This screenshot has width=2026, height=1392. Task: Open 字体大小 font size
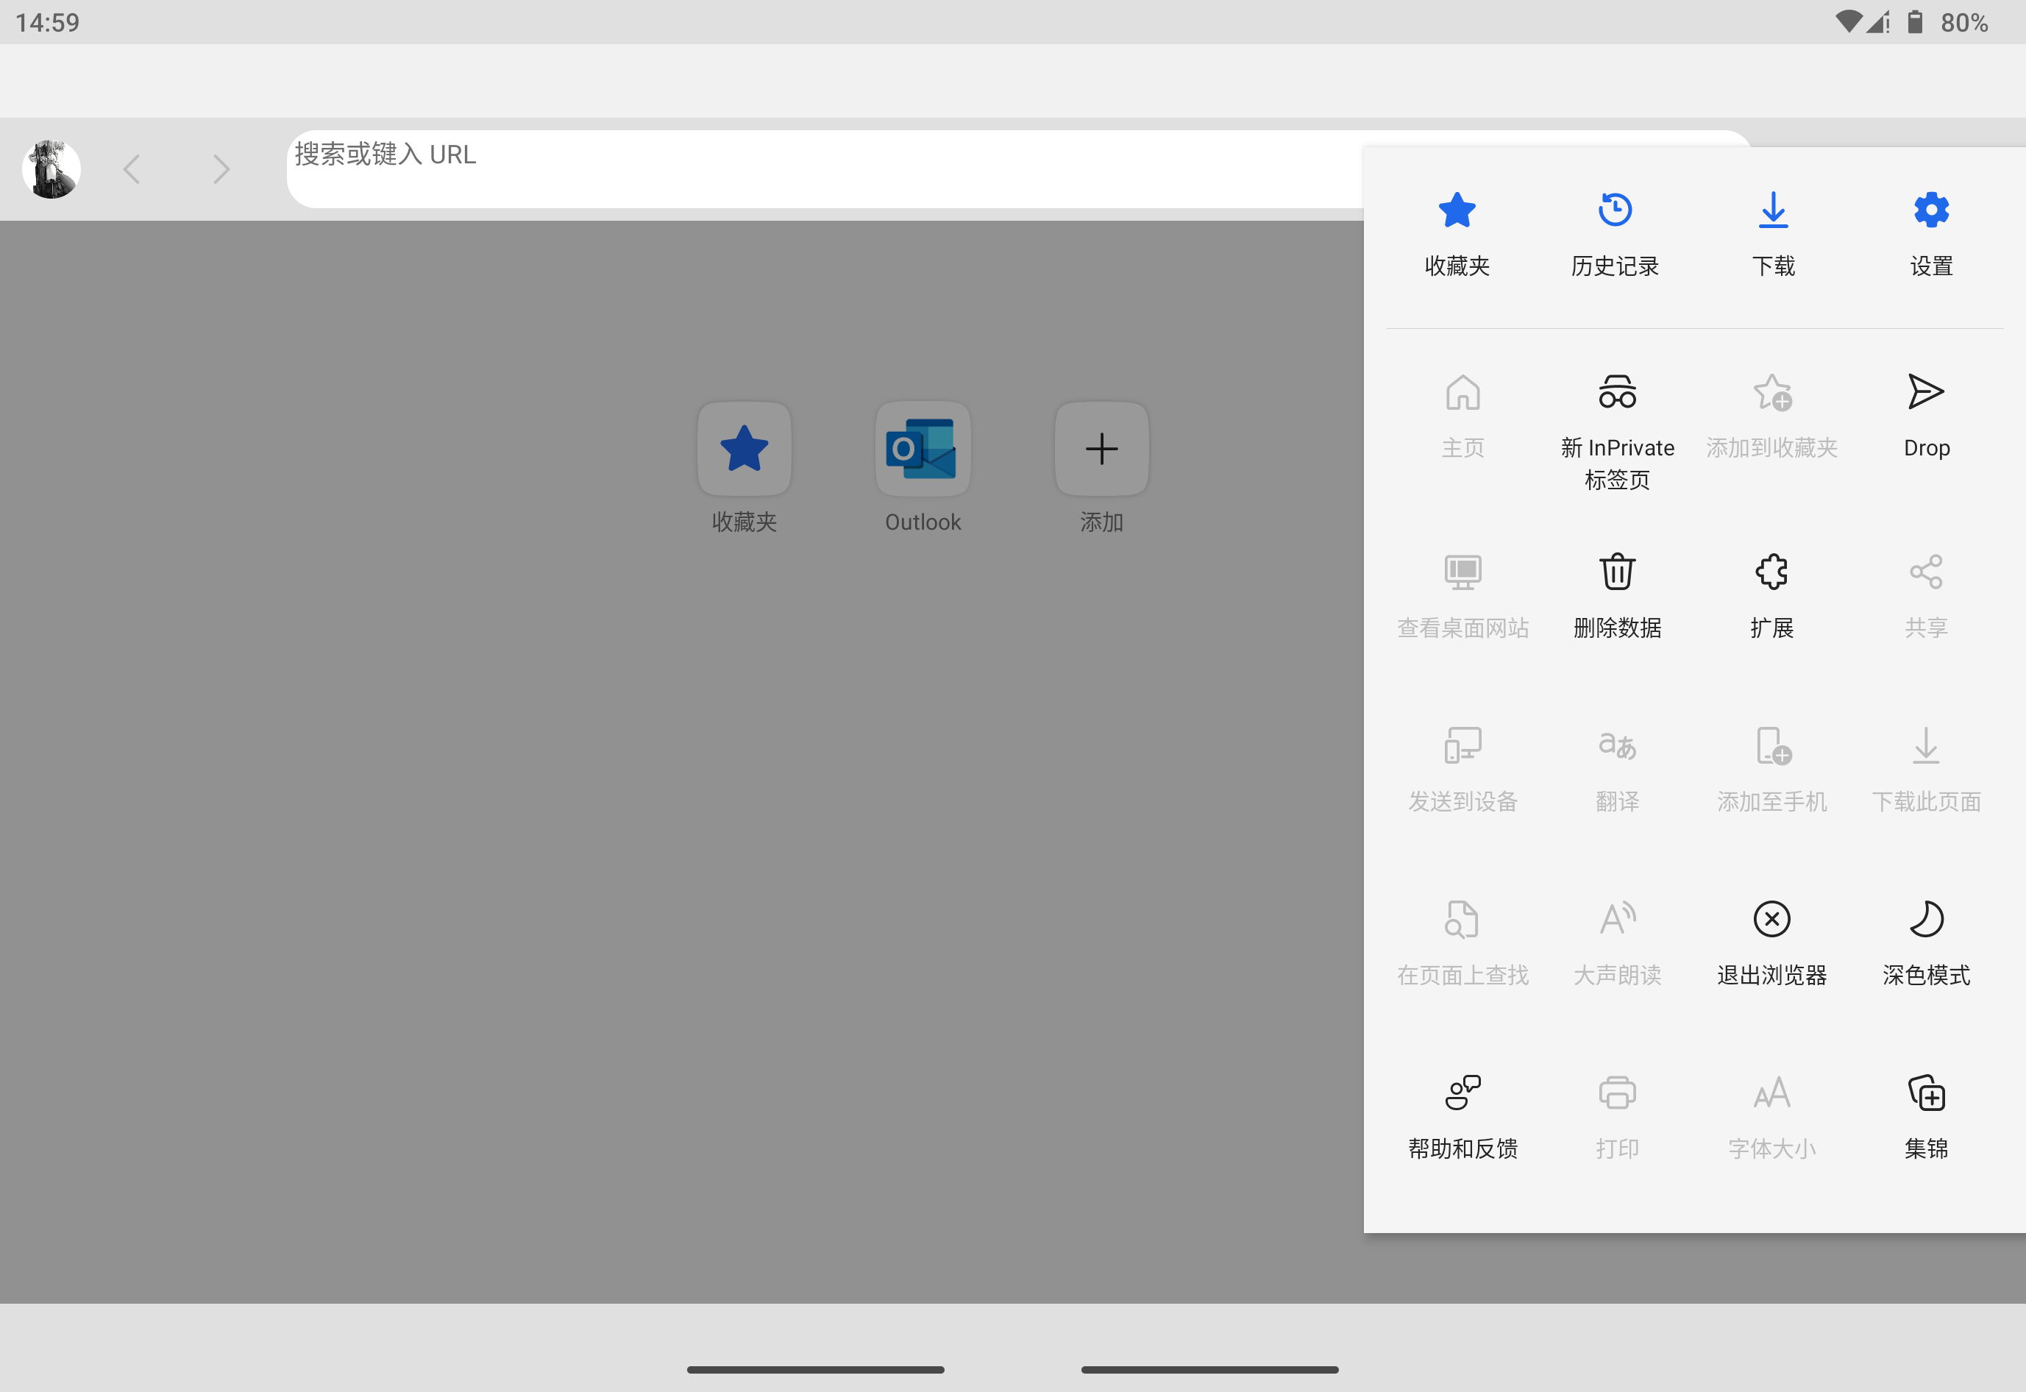[1771, 1118]
